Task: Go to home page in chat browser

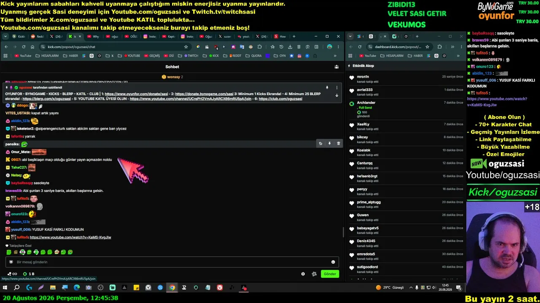Action: point(32,47)
